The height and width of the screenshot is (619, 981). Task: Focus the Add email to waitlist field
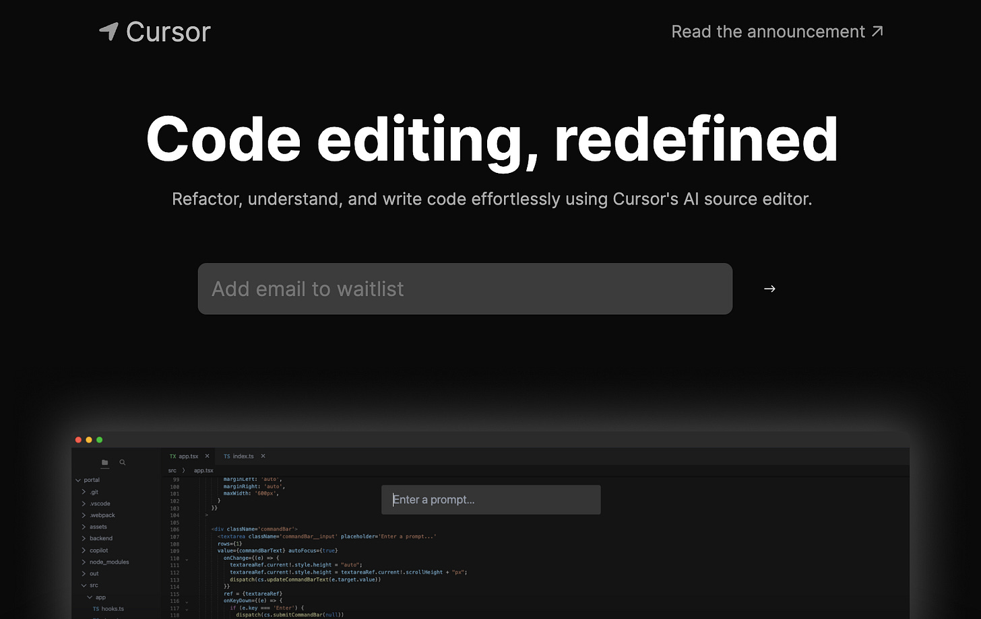click(465, 289)
